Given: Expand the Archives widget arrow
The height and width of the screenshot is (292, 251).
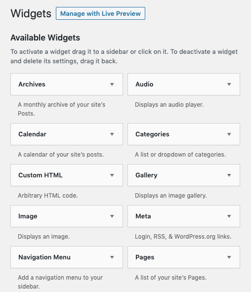Looking at the screenshot, I should click(112, 84).
